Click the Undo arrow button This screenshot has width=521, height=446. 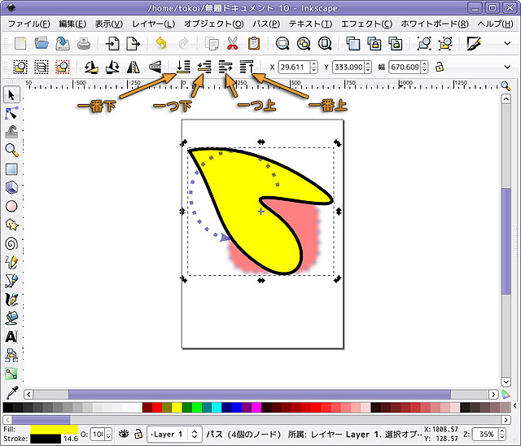[x=160, y=44]
